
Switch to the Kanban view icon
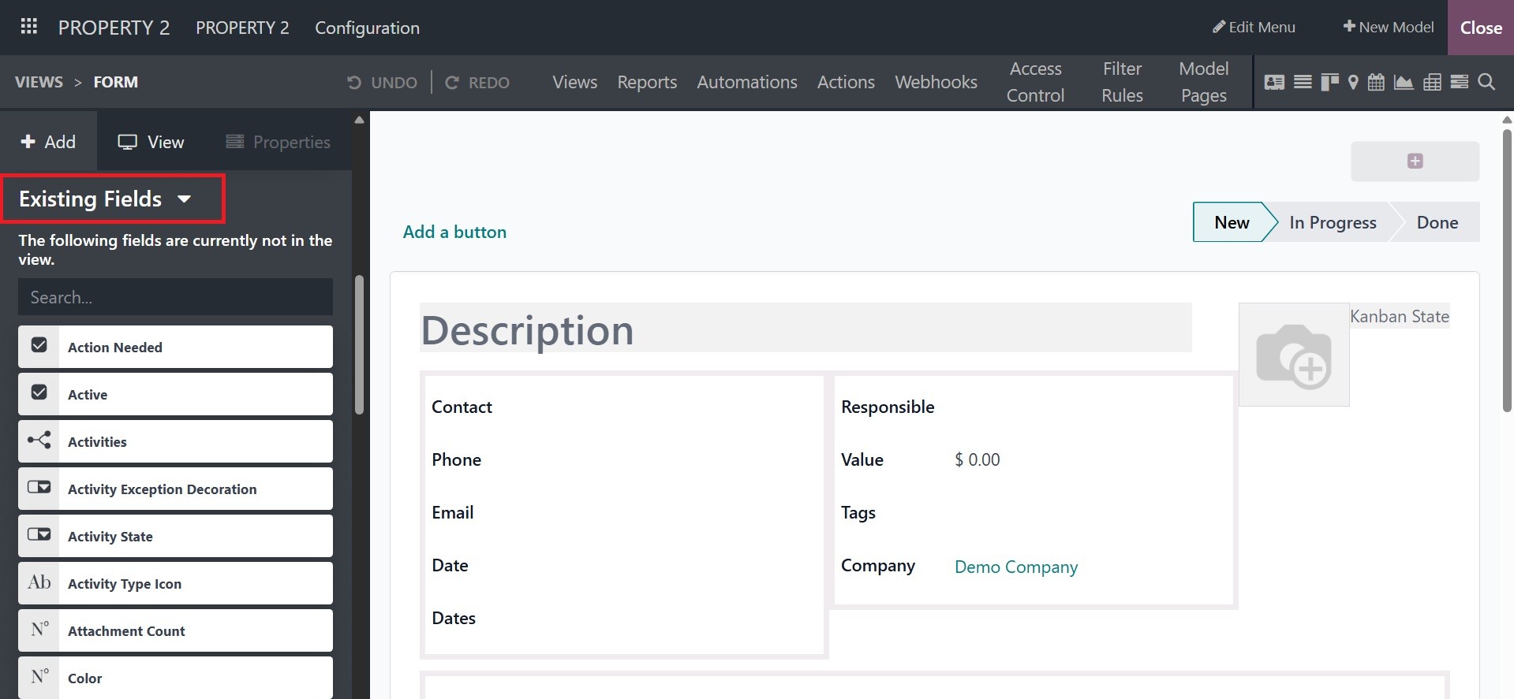(1329, 82)
